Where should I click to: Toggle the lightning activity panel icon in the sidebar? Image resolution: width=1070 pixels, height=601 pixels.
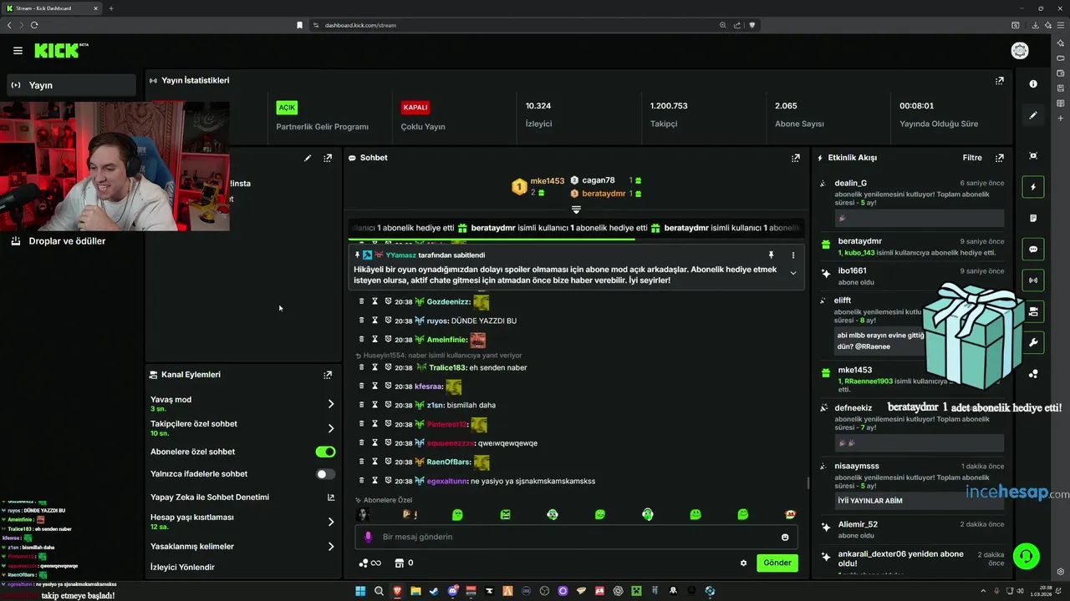click(x=1033, y=187)
